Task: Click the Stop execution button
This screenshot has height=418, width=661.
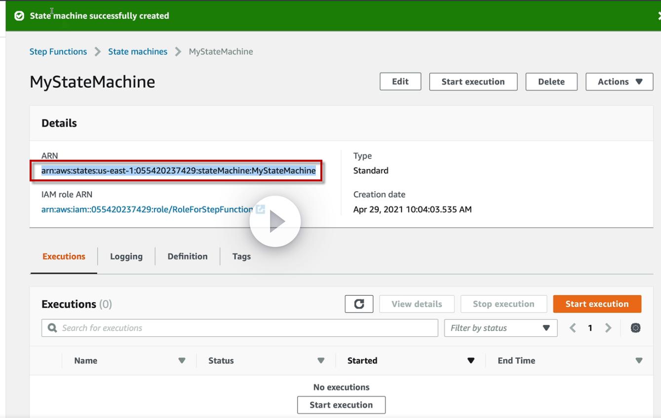Action: coord(504,304)
